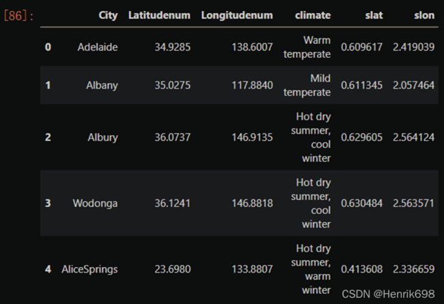Image resolution: width=444 pixels, height=304 pixels.
Task: Click the output cell label [86]
Action: point(18,16)
